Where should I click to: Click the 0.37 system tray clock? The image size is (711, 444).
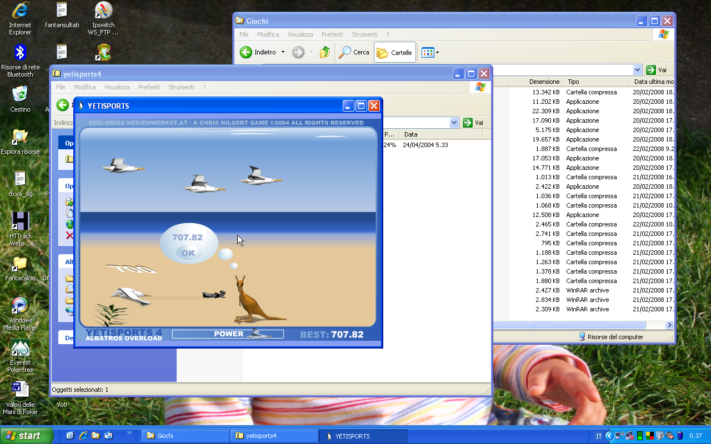pos(695,436)
